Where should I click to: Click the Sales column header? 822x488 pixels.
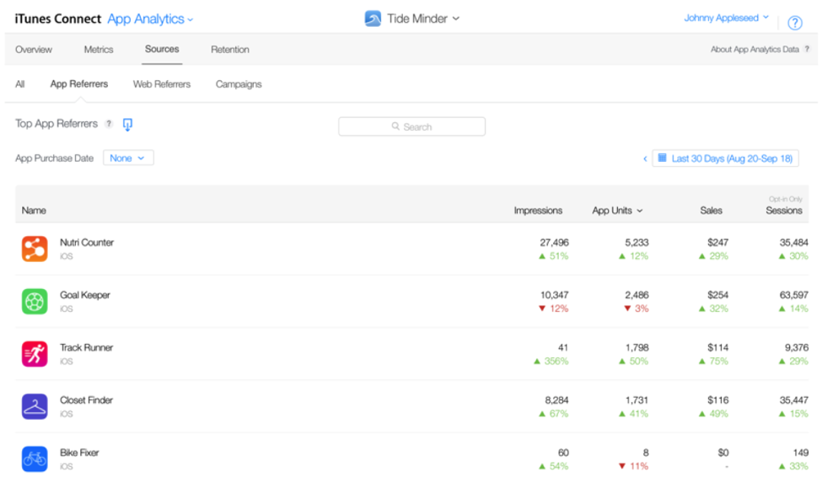(711, 210)
